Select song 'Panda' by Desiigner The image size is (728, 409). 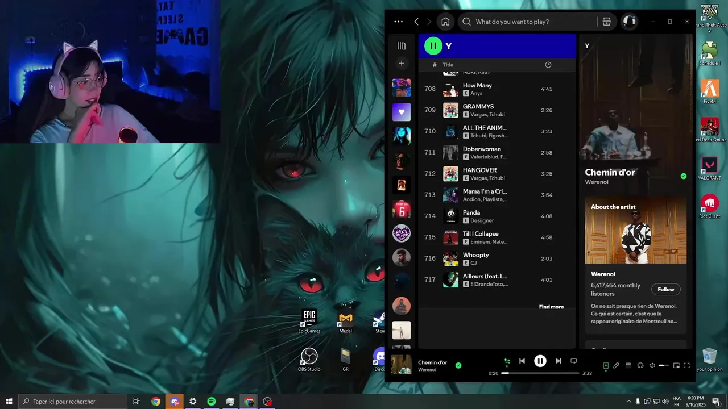click(498, 216)
